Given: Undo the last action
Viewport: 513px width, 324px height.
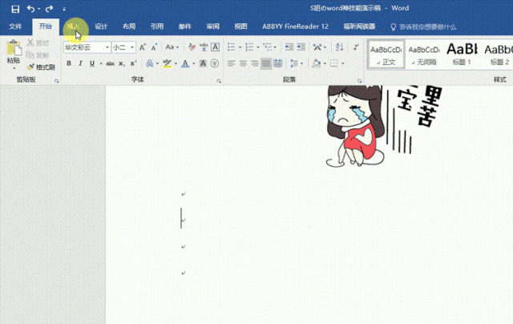Looking at the screenshot, I should pyautogui.click(x=30, y=9).
